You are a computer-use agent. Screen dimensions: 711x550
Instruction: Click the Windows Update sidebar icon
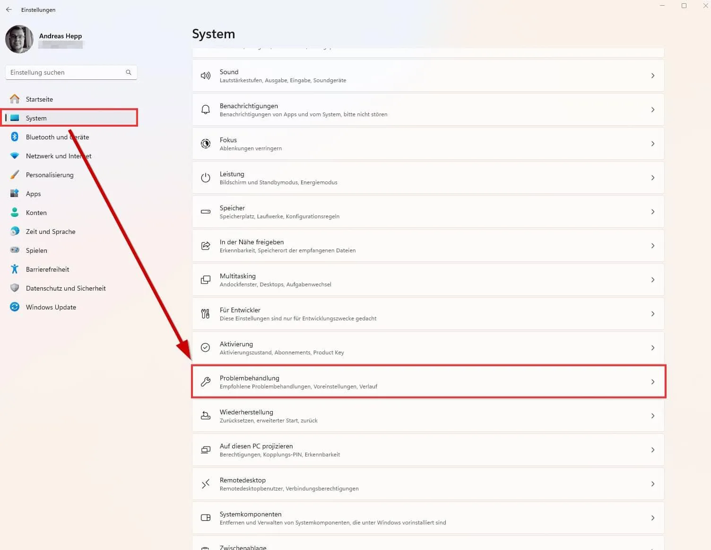click(x=15, y=307)
